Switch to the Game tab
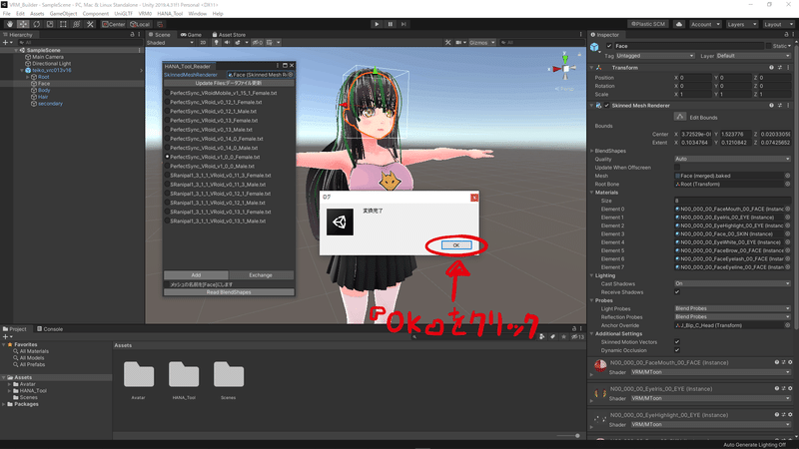 click(x=191, y=35)
